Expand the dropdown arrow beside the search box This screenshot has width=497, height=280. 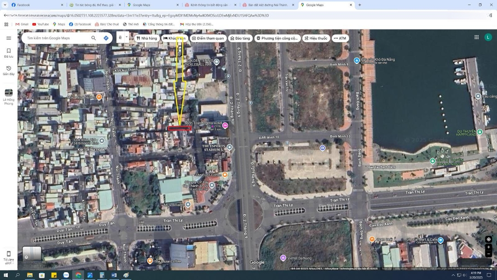pos(127,37)
